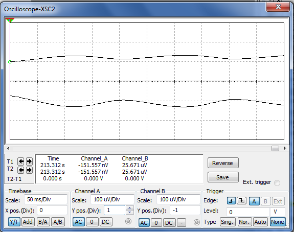Viewport: 294px width, 232px height.
Task: Trigger on channel A source
Action: pyautogui.click(x=254, y=201)
